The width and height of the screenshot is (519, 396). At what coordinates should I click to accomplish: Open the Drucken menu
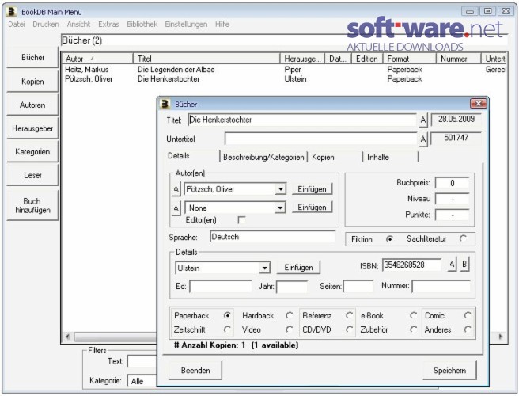coord(46,25)
